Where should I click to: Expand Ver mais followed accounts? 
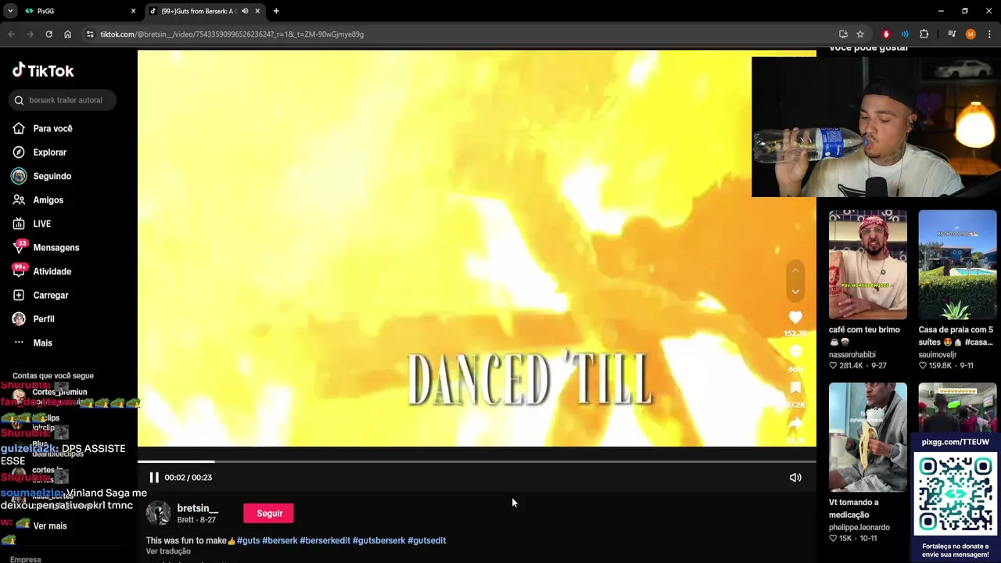point(49,526)
